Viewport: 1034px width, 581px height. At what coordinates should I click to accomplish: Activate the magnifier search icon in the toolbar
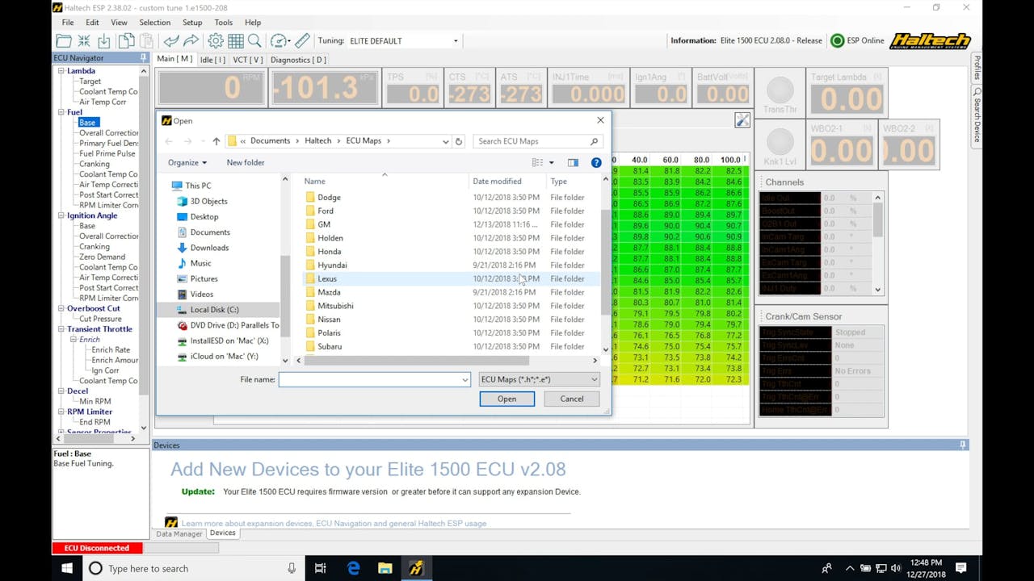255,40
